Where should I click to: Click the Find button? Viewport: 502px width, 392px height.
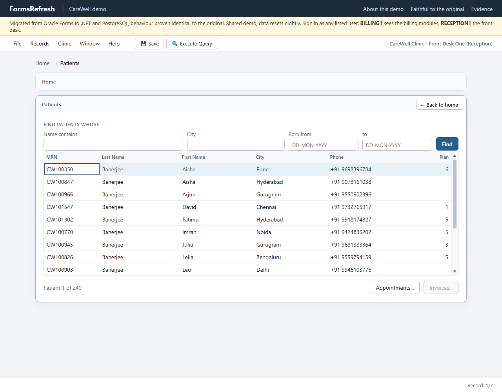447,144
